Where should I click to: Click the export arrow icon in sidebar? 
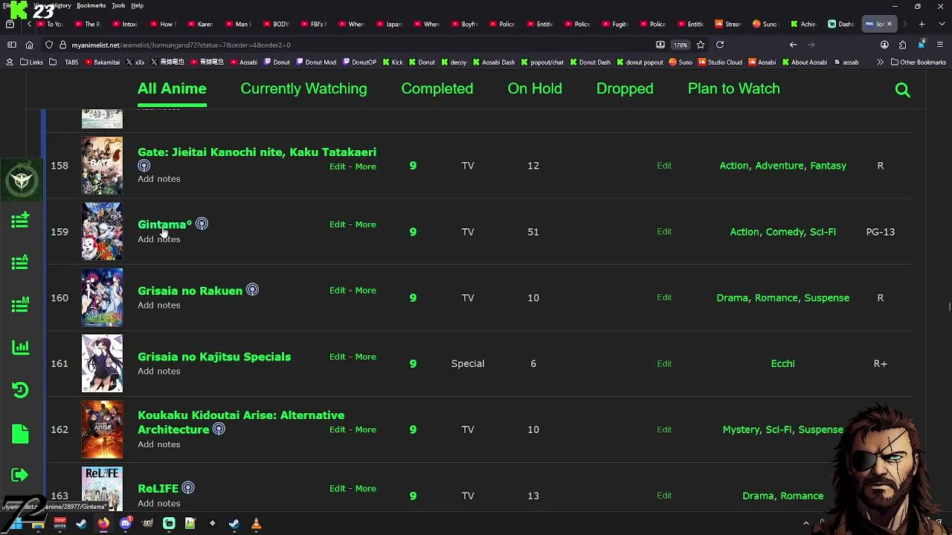click(20, 475)
